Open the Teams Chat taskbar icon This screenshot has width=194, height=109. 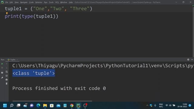(32, 106)
